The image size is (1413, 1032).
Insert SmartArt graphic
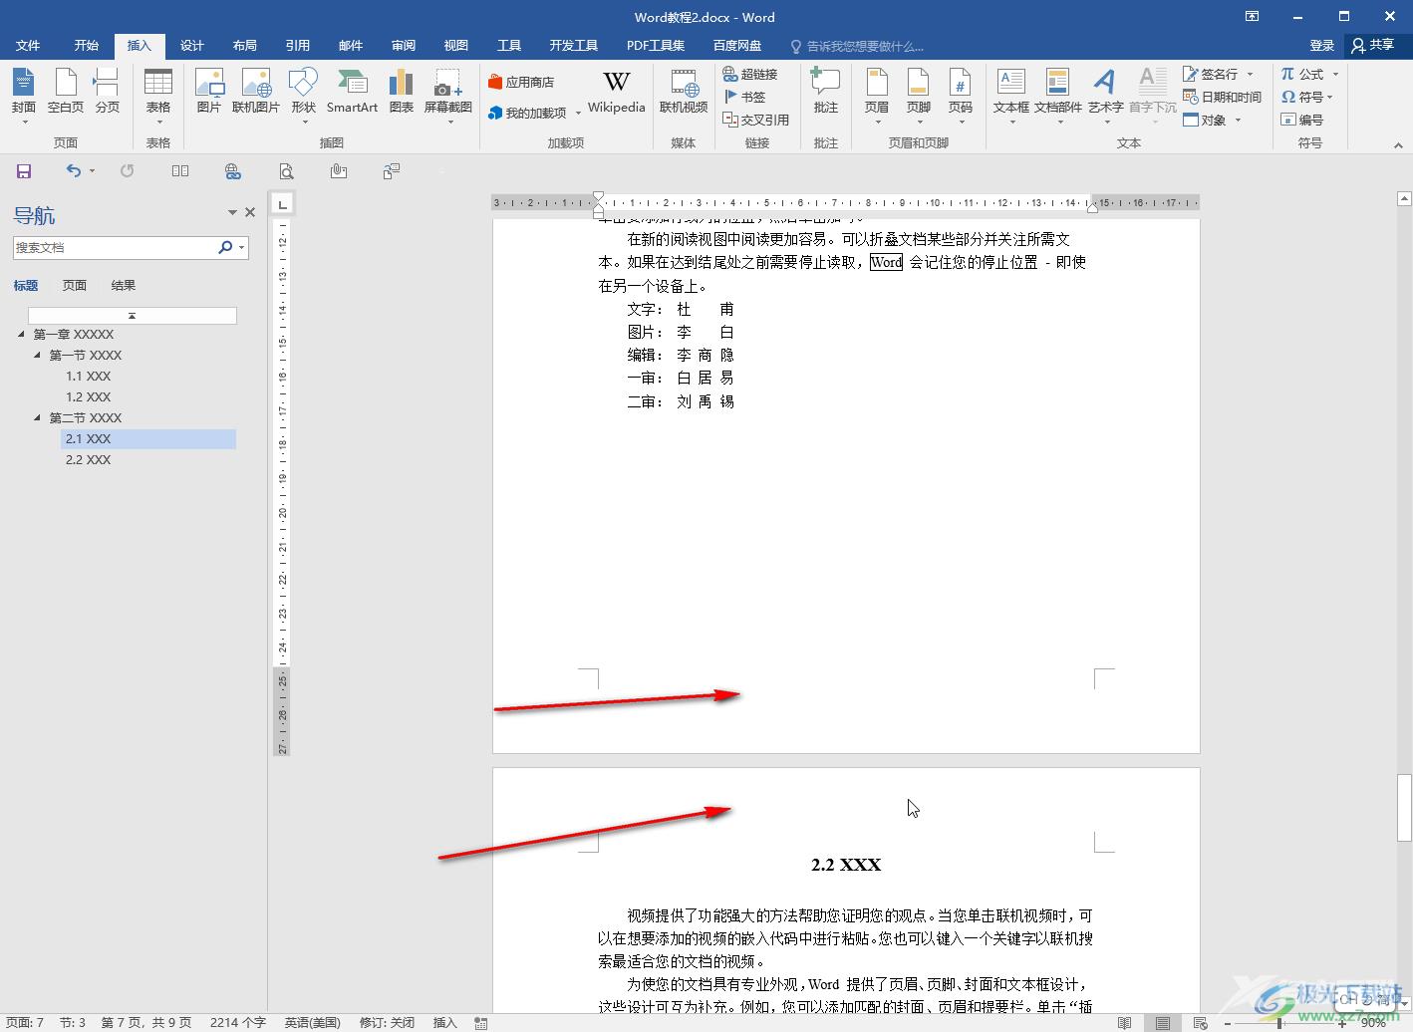(352, 92)
